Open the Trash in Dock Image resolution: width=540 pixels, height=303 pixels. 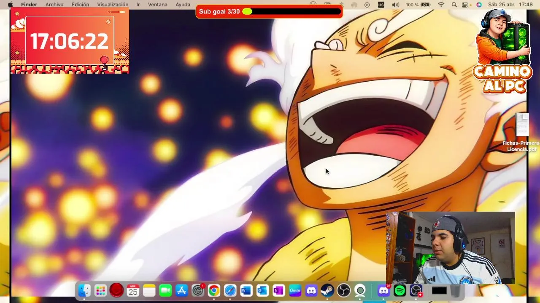click(x=455, y=290)
